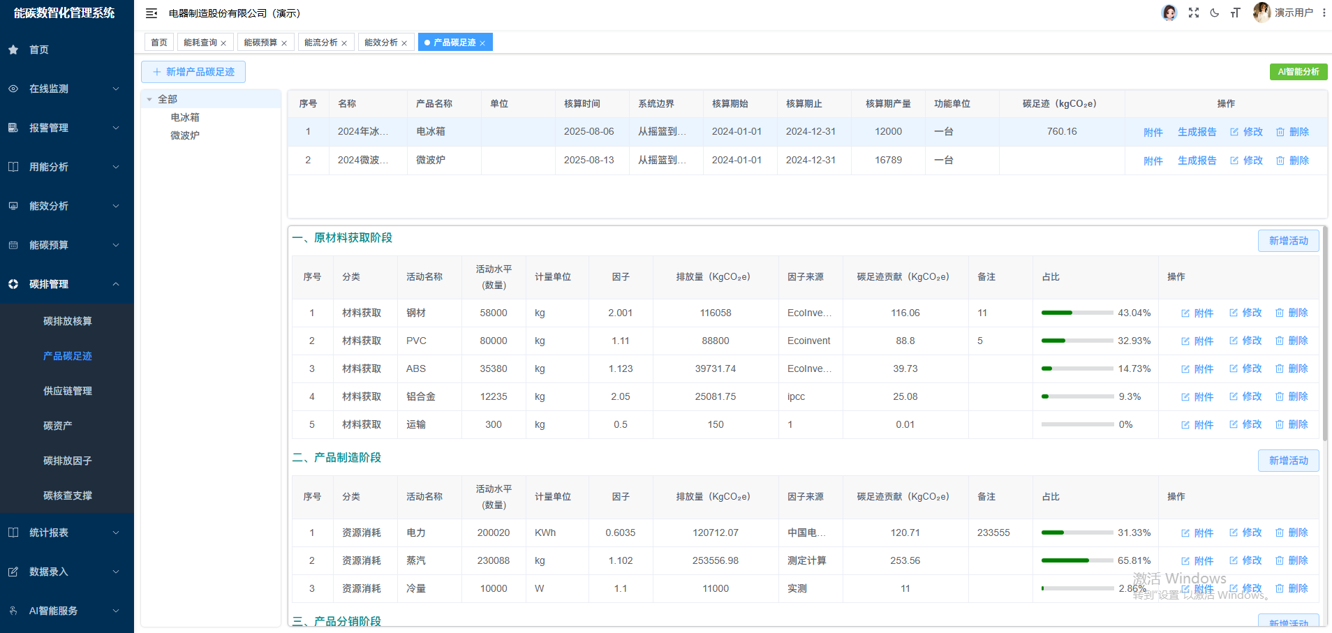Toggle dark mode with the moon icon
Screen dimensions: 1332x633
(x=1215, y=13)
